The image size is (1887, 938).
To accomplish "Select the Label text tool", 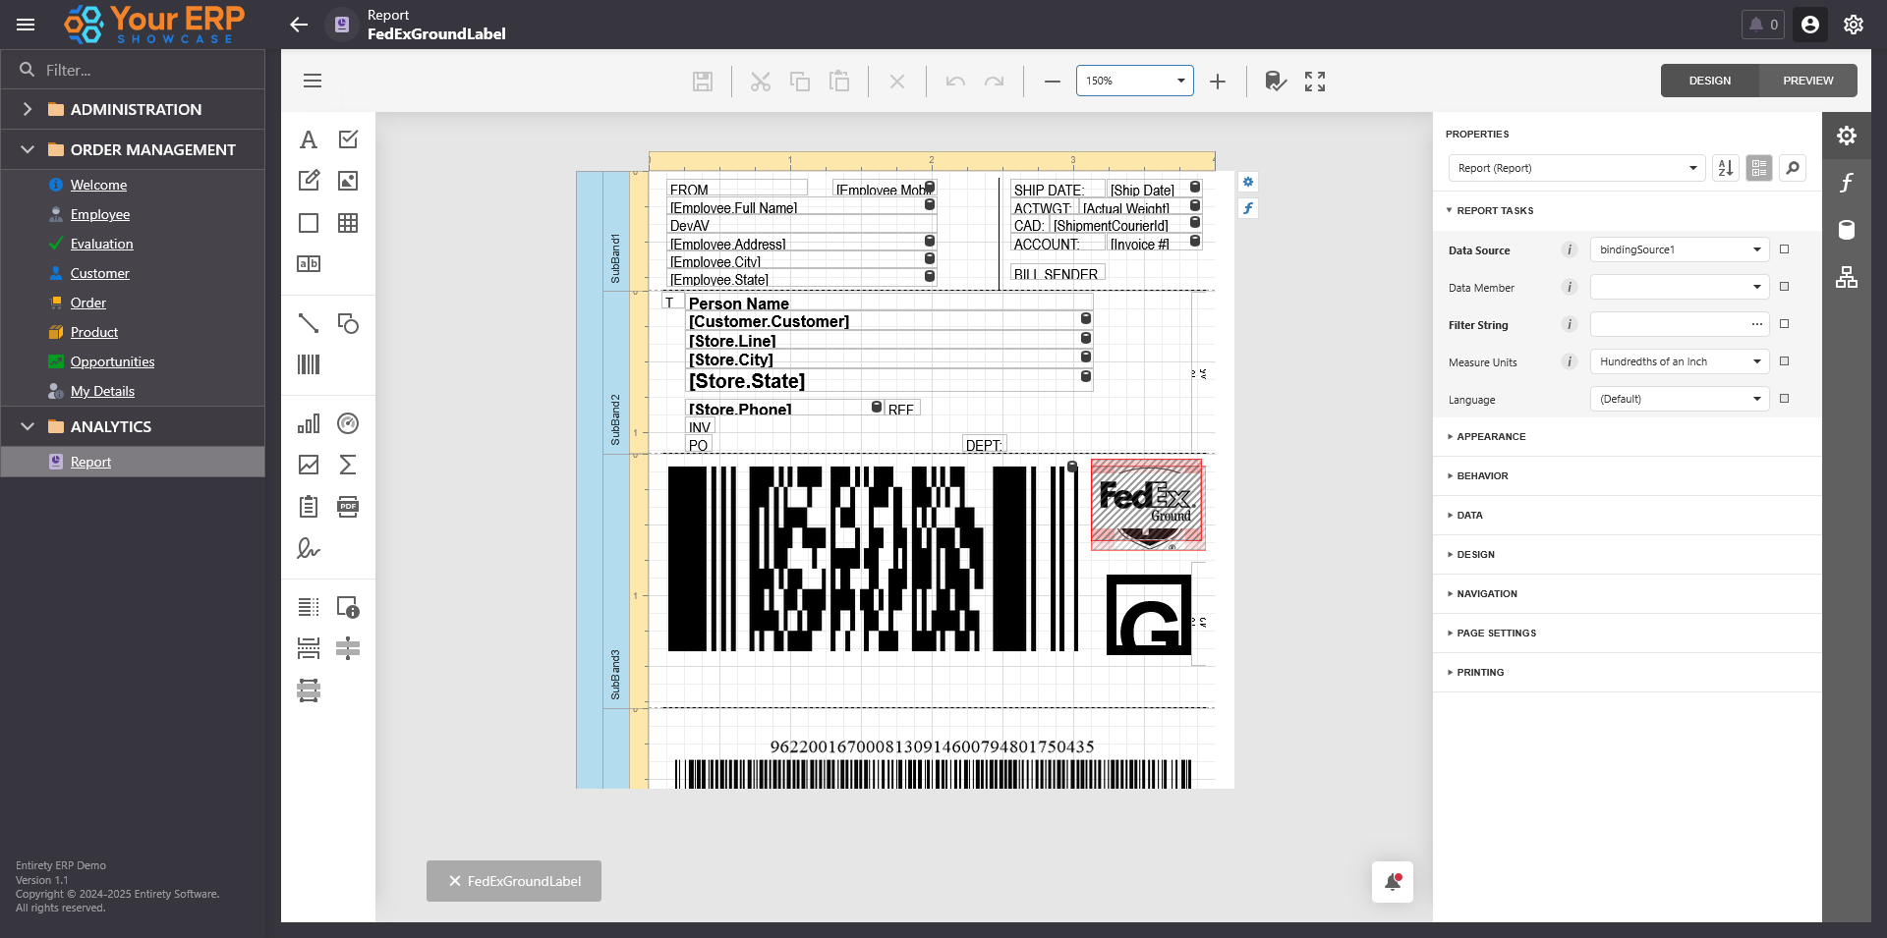I will click(x=309, y=139).
